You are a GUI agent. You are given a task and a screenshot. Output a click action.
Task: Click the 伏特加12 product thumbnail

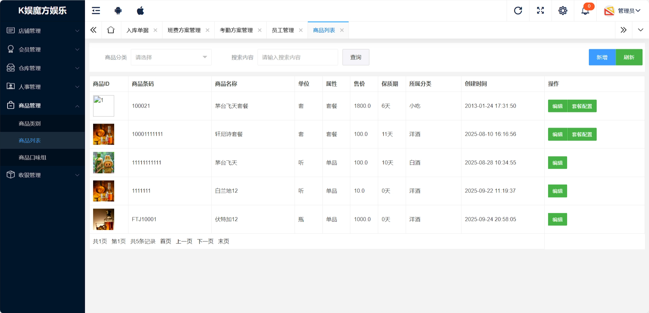pos(104,219)
